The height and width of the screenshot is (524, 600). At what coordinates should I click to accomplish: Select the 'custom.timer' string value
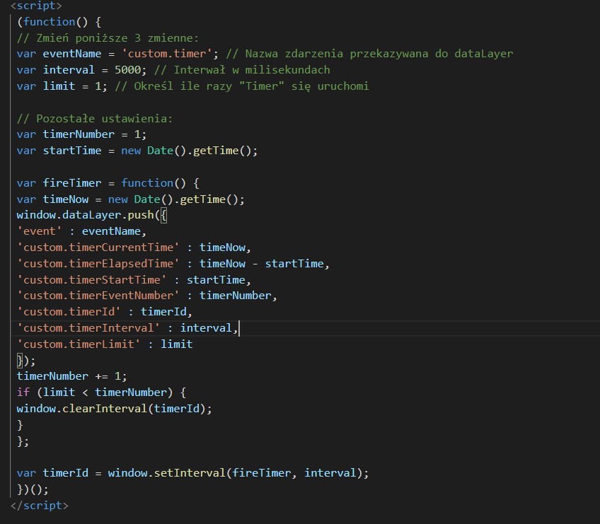[x=167, y=54]
